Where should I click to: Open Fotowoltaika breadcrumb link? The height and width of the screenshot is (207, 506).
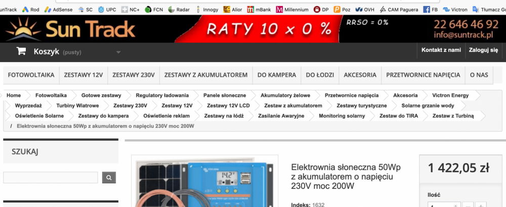[51, 95]
